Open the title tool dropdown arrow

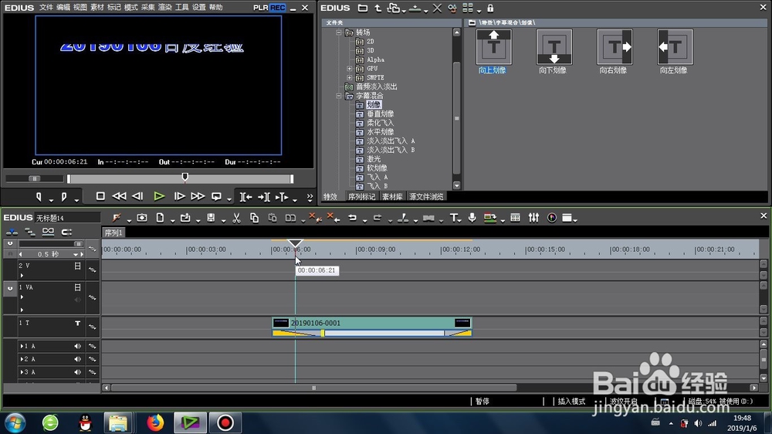[x=459, y=220]
